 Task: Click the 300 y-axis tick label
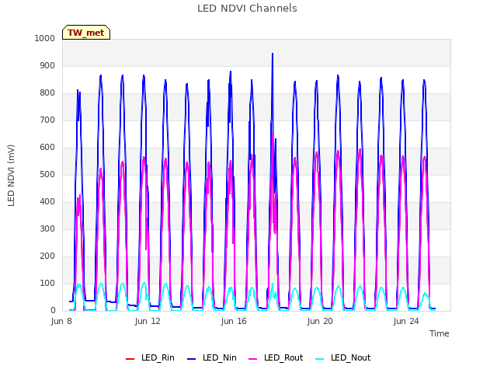click(x=47, y=229)
